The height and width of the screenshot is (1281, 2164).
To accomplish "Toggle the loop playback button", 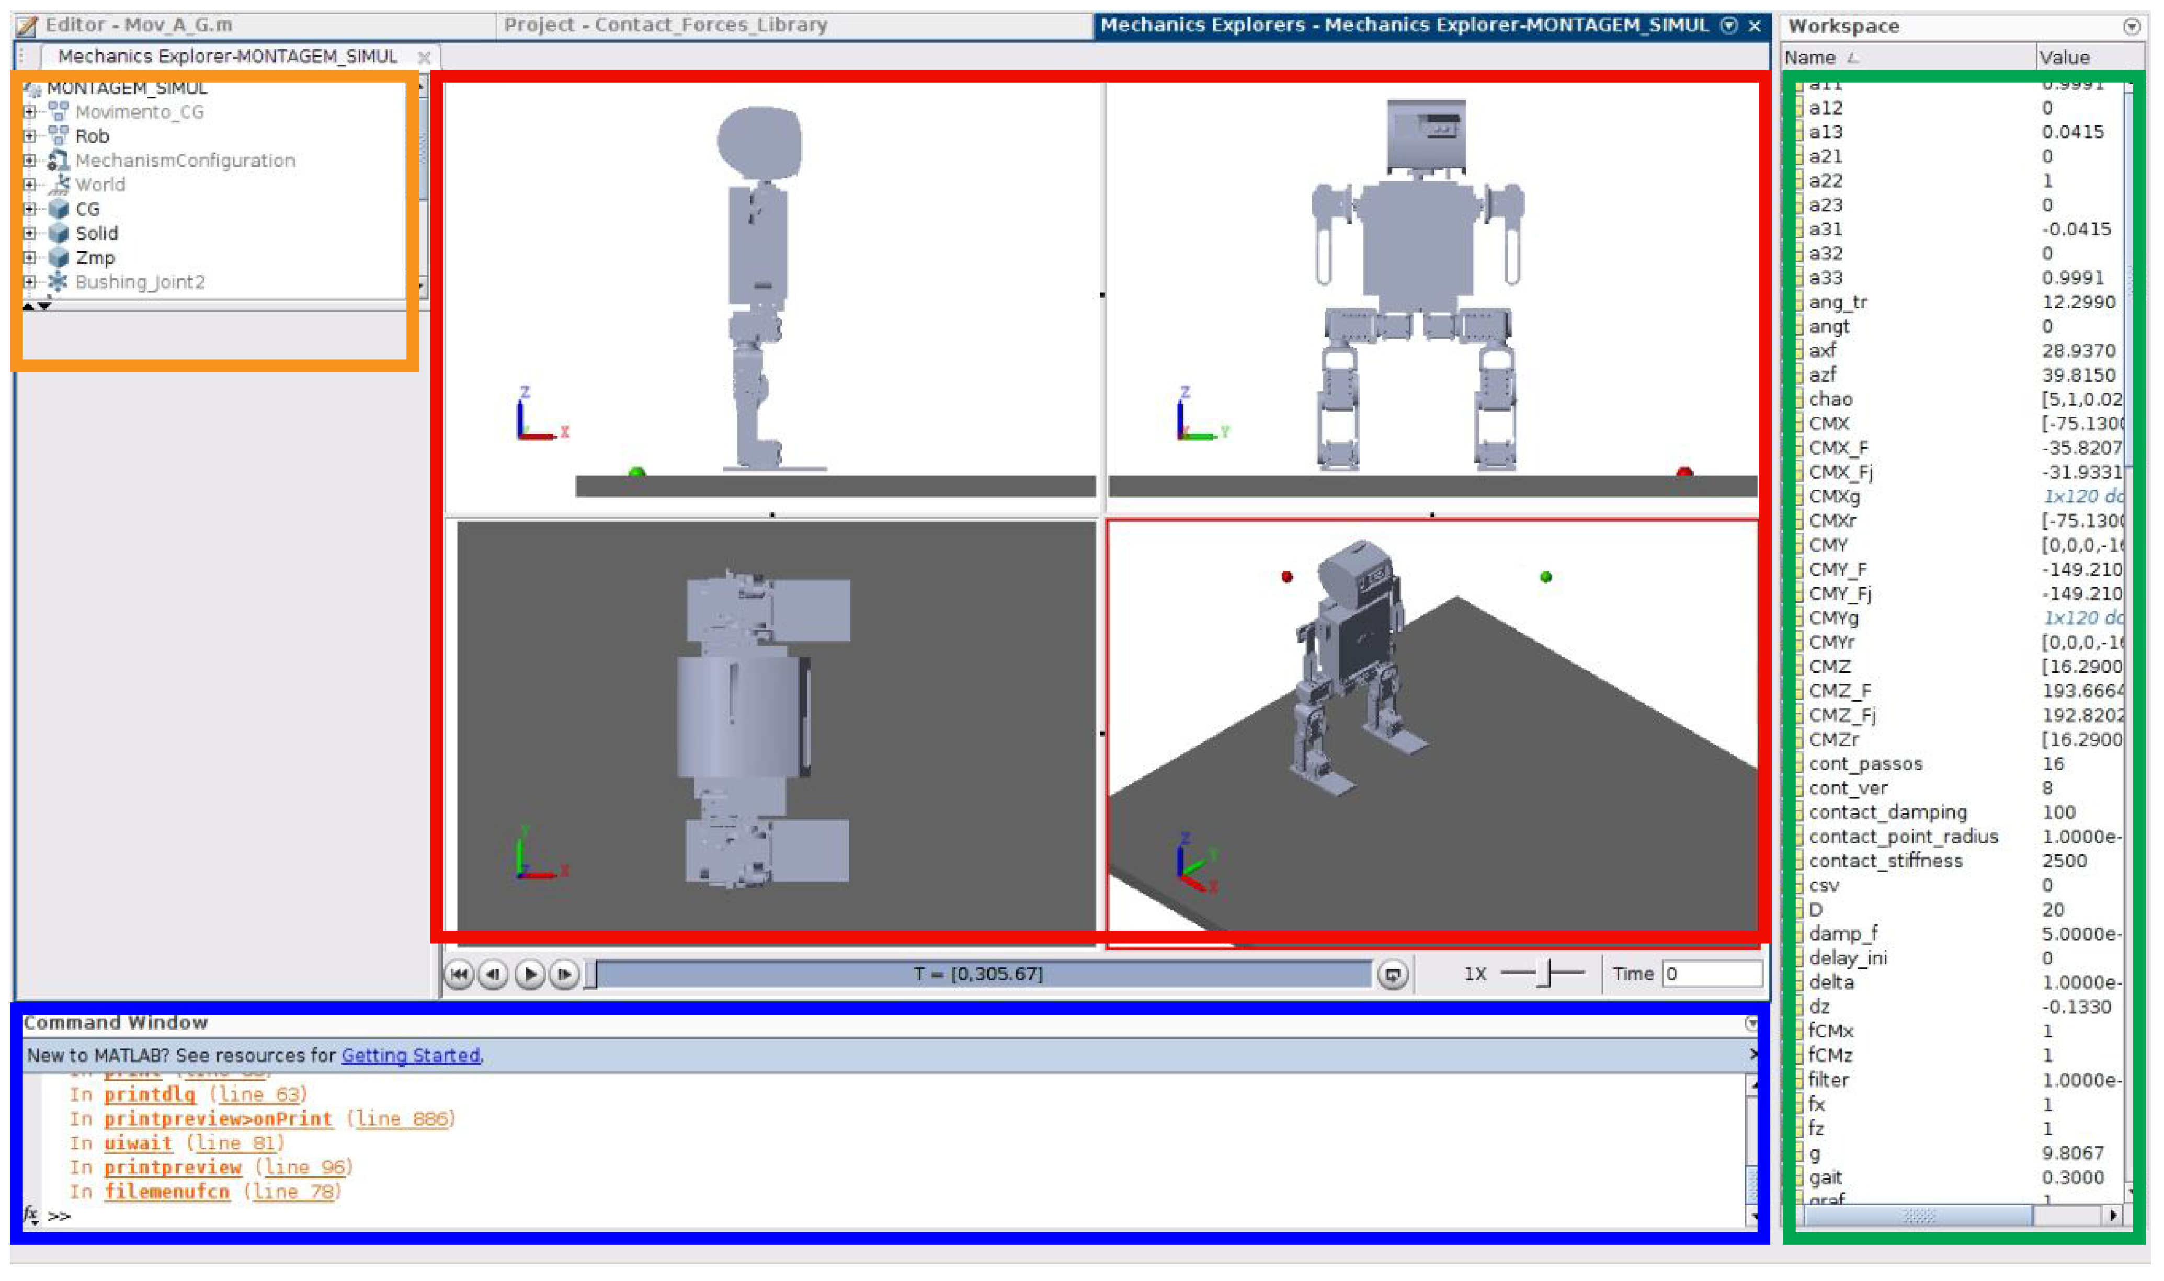I will [x=1392, y=975].
